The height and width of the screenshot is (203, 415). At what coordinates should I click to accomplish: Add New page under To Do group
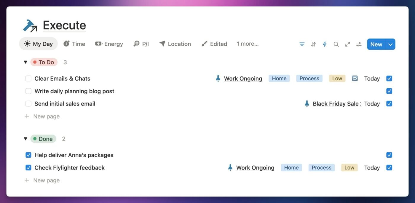[x=46, y=116]
